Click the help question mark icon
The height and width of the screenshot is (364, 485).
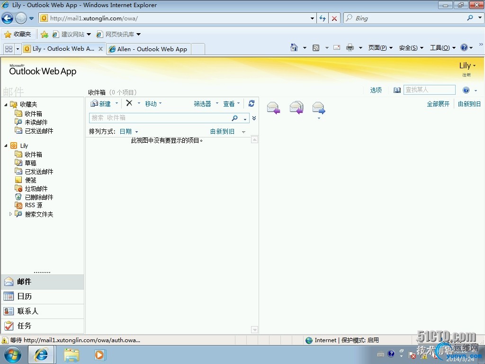pyautogui.click(x=466, y=90)
